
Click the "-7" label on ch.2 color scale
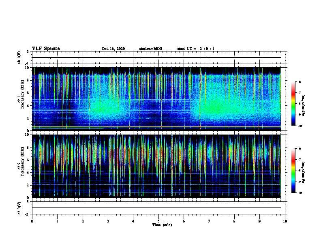(299, 160)
